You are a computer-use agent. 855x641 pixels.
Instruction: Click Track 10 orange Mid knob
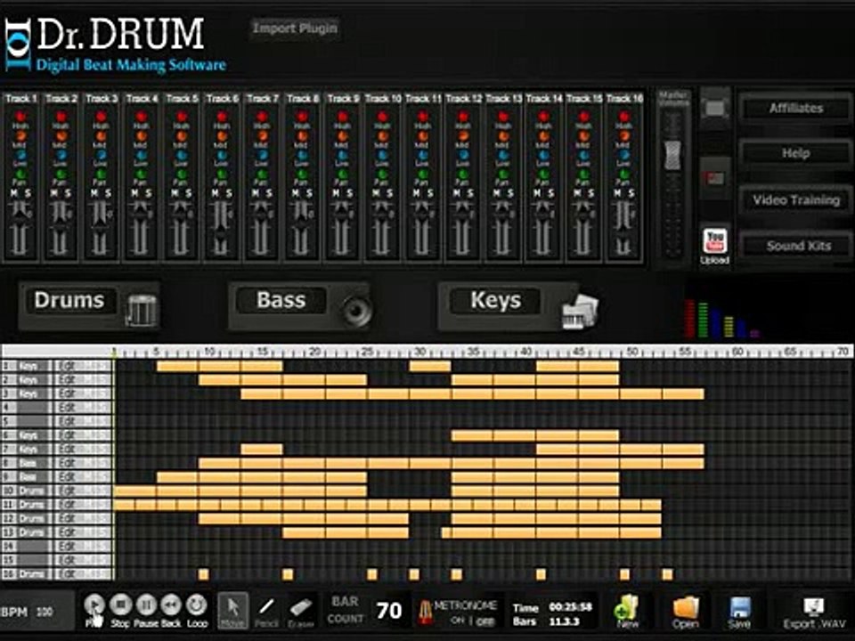coord(382,135)
